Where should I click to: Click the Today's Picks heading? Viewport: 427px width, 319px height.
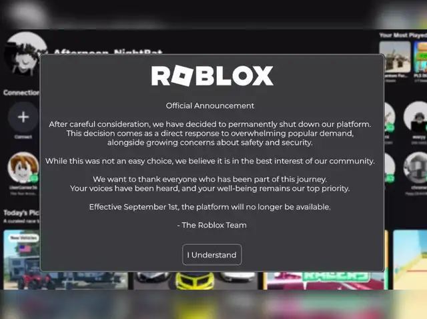(x=21, y=212)
